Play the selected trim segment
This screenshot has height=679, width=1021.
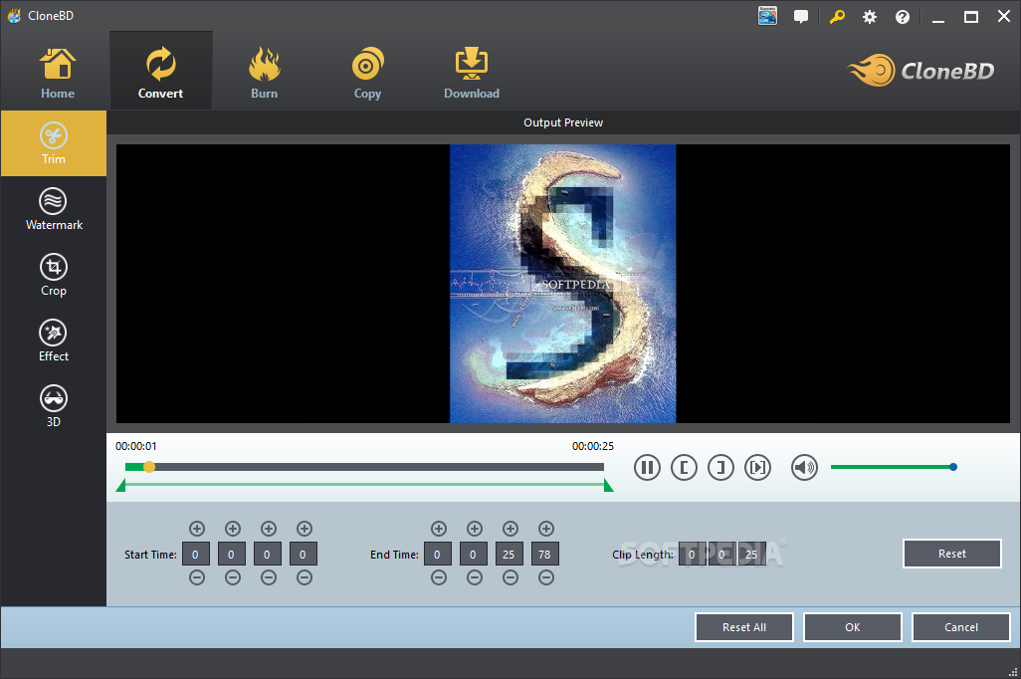[758, 467]
